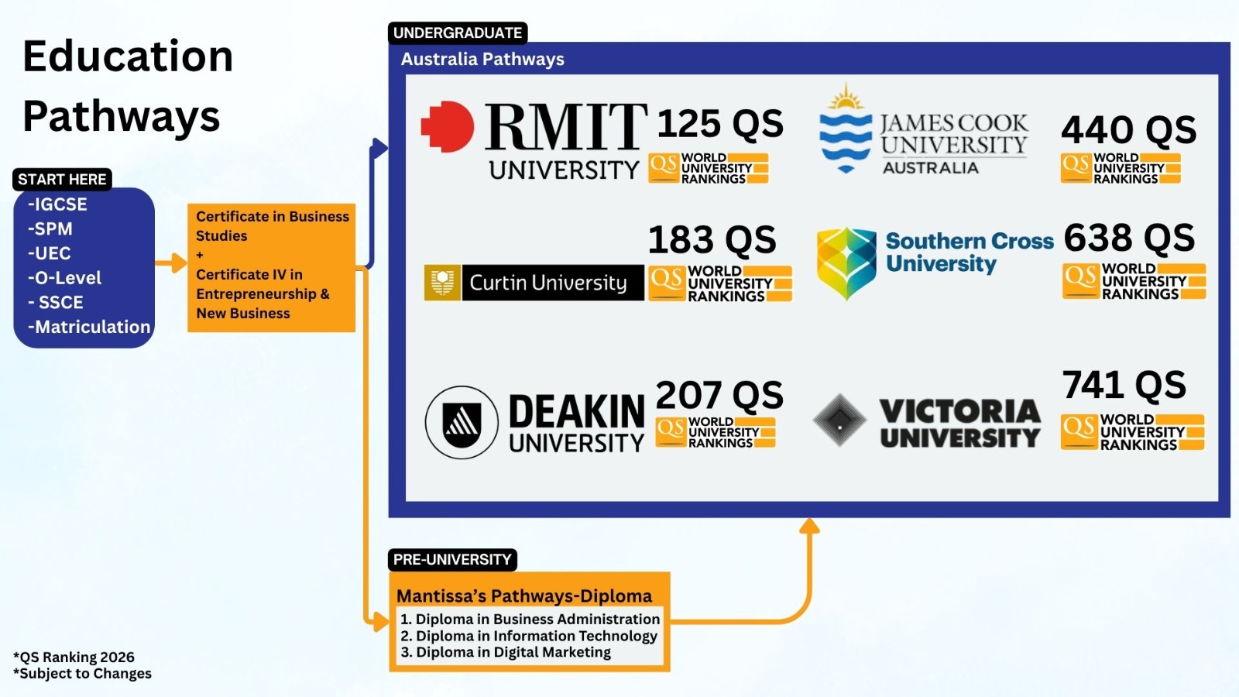Select the START HERE label tag

click(x=62, y=180)
